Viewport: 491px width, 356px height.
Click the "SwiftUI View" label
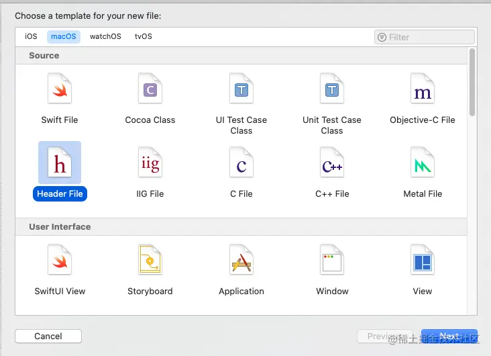(60, 291)
